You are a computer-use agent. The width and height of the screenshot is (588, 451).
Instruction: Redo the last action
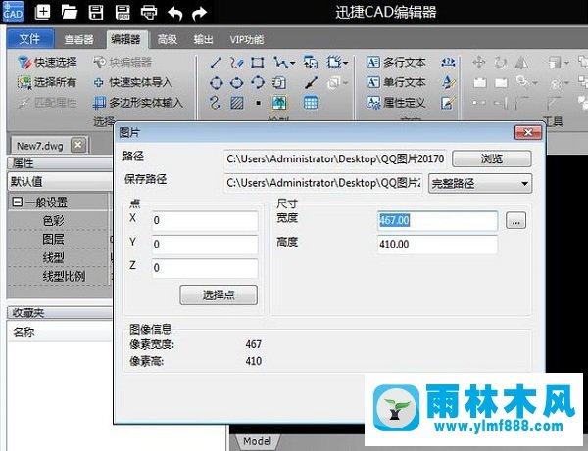199,14
